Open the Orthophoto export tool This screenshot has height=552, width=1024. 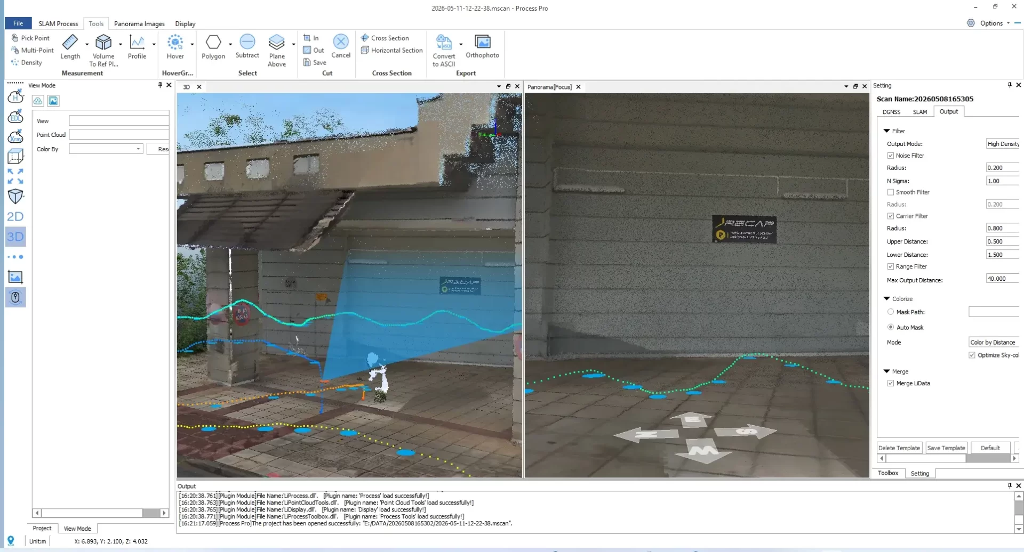[x=482, y=46]
